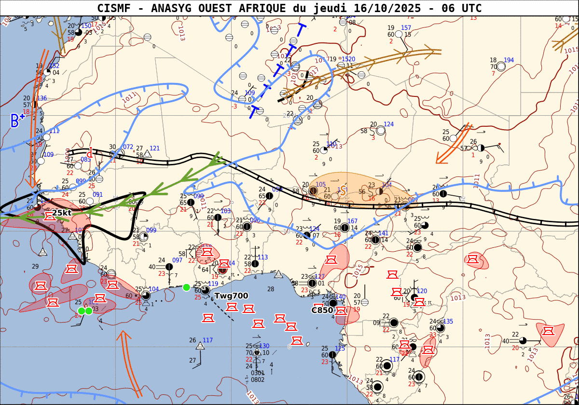Click the single green dot on the coast

[186, 287]
